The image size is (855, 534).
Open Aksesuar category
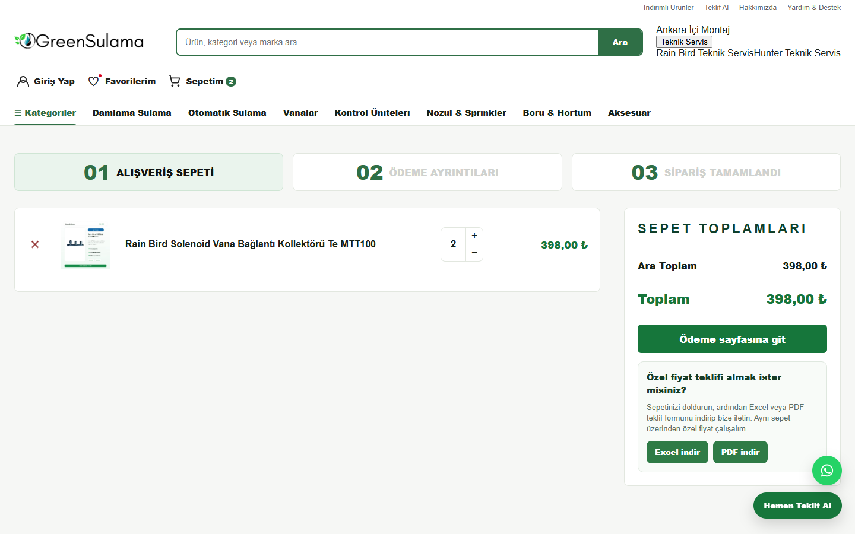(629, 113)
